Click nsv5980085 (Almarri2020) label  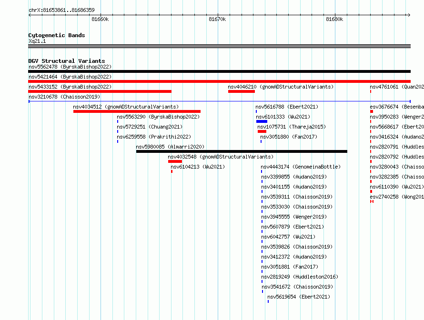170,147
